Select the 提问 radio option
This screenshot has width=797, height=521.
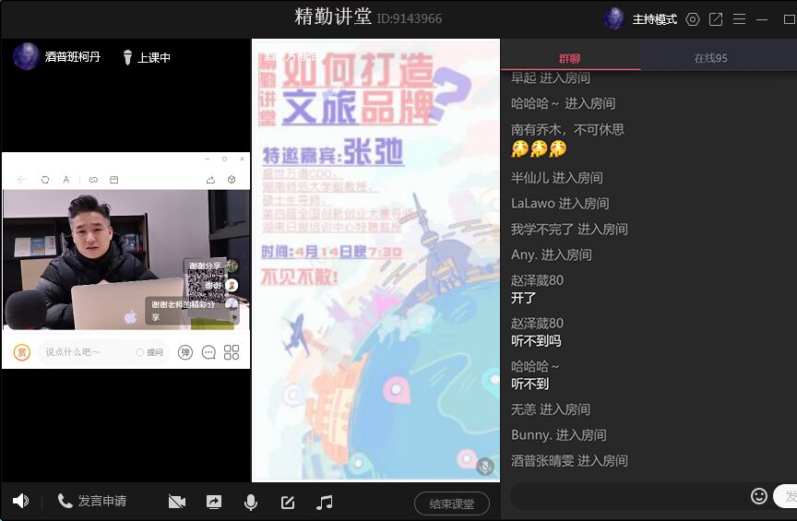(x=149, y=352)
